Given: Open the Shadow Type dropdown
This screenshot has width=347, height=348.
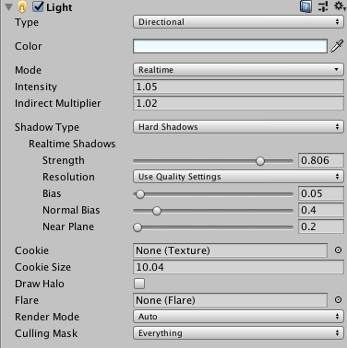Looking at the screenshot, I should point(238,127).
